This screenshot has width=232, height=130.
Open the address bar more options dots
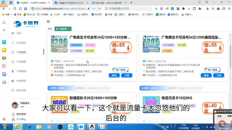click(x=94, y=9)
